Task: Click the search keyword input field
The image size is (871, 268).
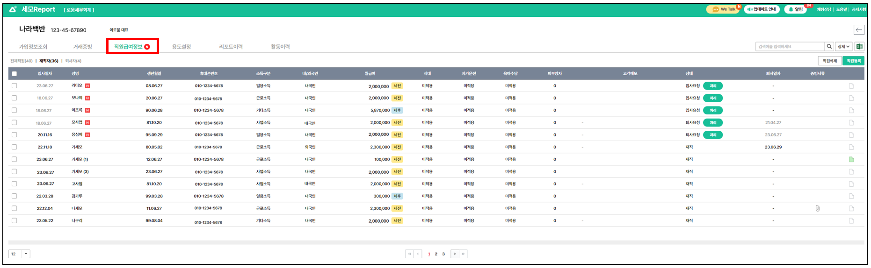Action: [x=790, y=47]
